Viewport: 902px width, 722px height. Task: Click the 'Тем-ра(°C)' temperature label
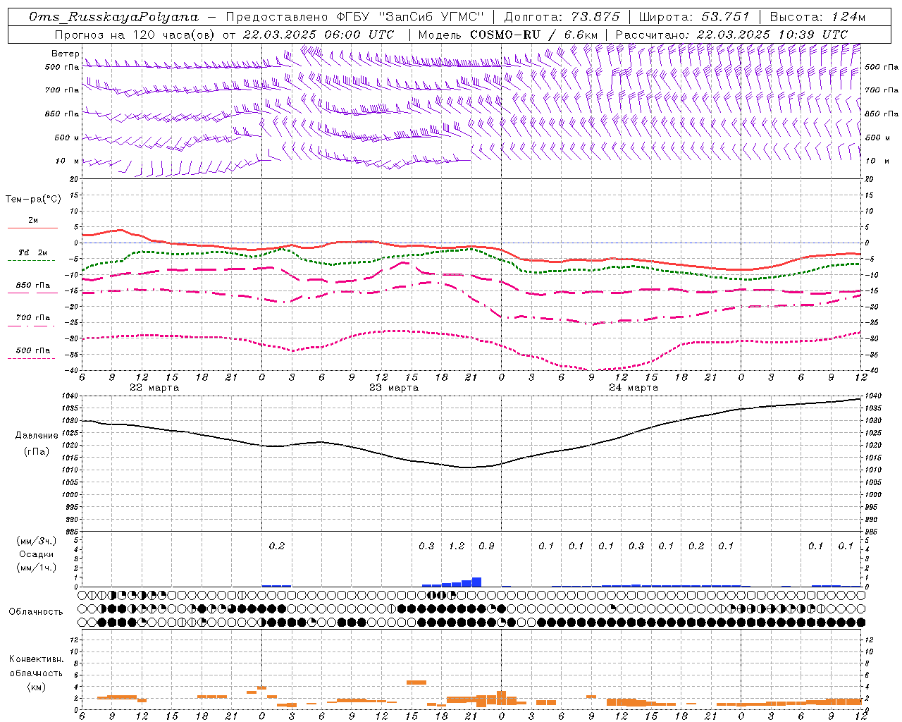click(33, 200)
